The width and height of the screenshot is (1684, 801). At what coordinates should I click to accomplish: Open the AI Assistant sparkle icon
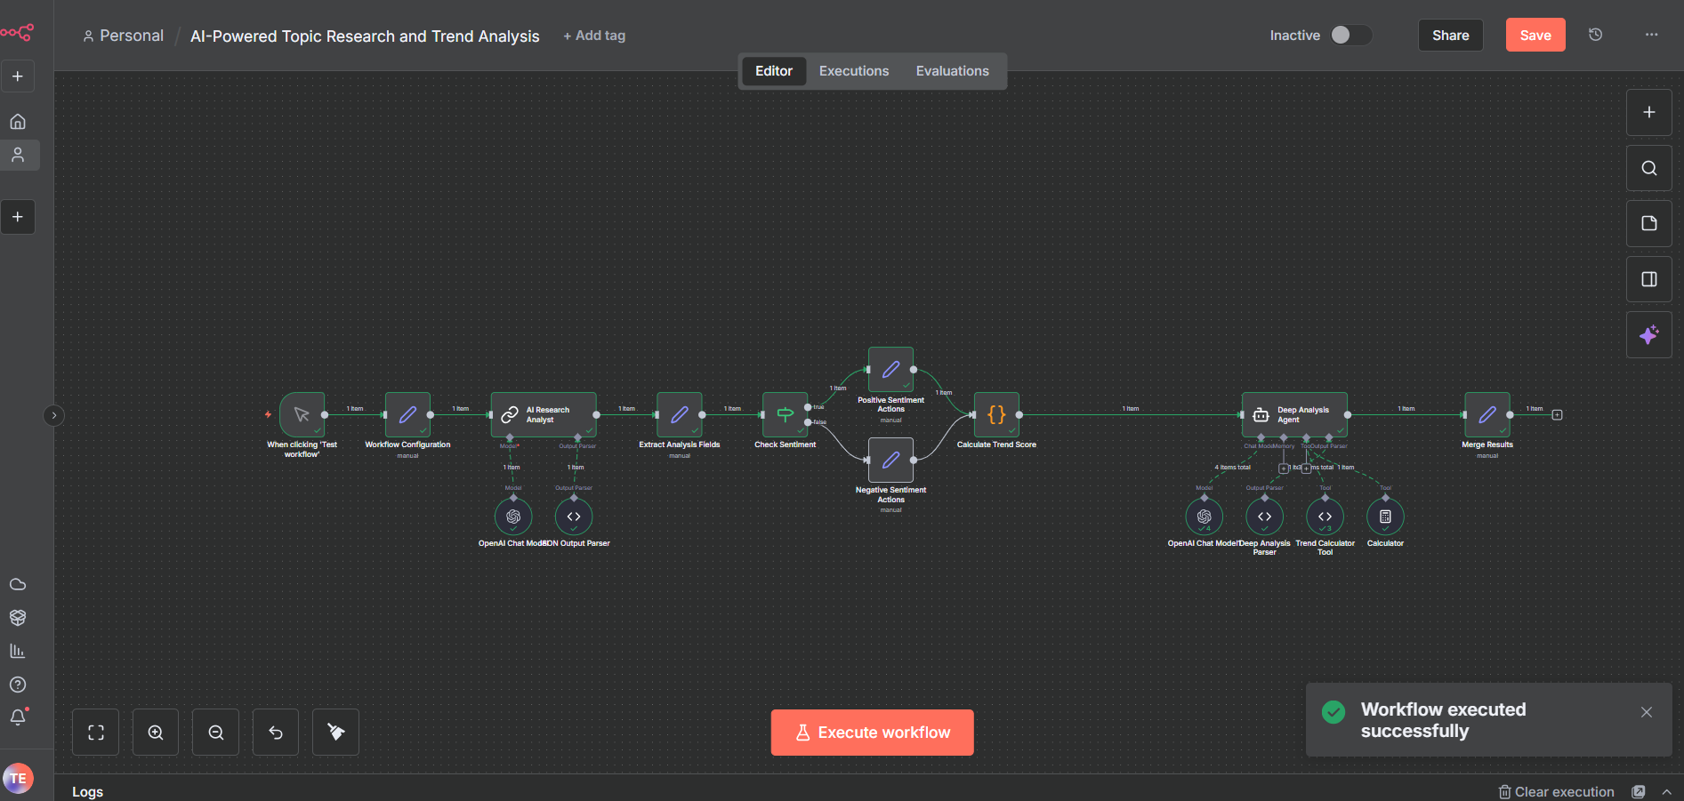point(1648,334)
